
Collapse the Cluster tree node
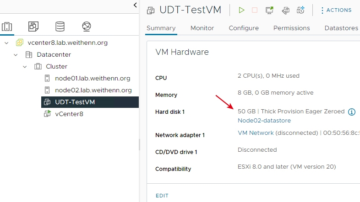pyautogui.click(x=25, y=67)
